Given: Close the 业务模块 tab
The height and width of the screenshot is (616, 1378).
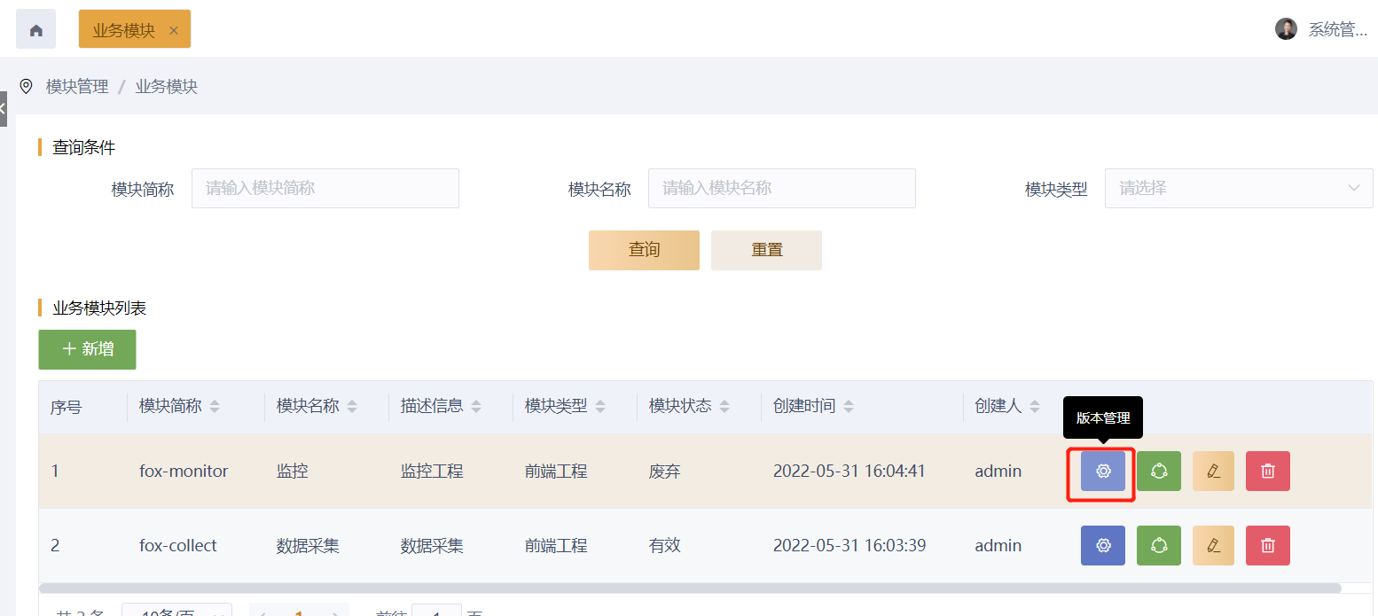Looking at the screenshot, I should tap(174, 30).
